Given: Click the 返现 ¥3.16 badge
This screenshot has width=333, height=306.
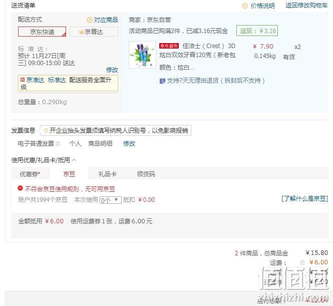Looking at the screenshot, I should point(257,31).
